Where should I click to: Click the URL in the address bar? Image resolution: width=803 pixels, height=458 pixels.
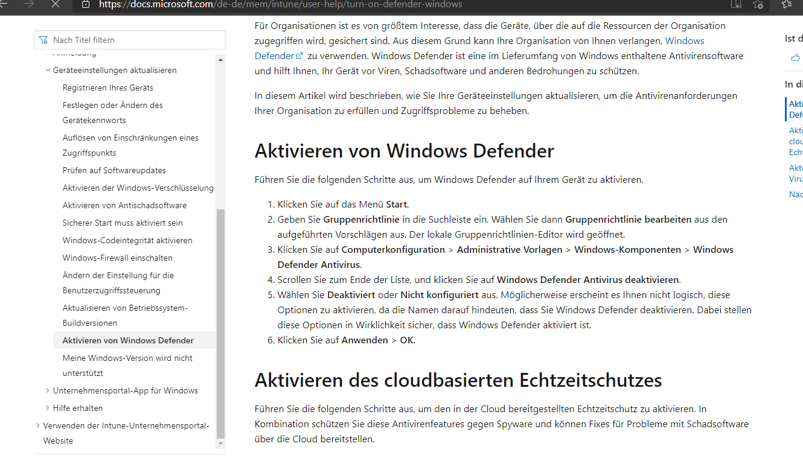(281, 4)
